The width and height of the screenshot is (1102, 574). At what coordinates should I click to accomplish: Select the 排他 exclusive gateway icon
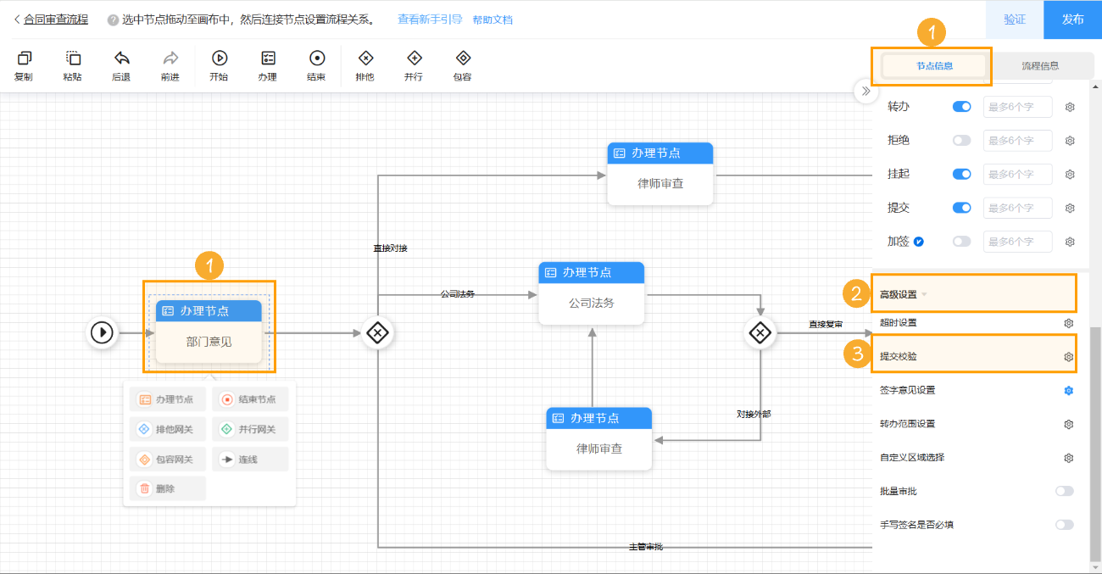coord(365,59)
